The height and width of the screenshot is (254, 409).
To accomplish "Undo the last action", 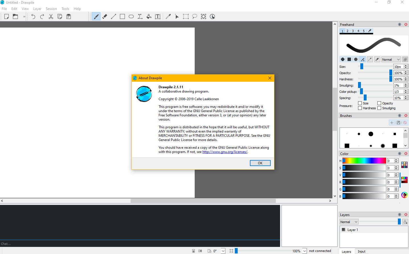I will pyautogui.click(x=33, y=16).
